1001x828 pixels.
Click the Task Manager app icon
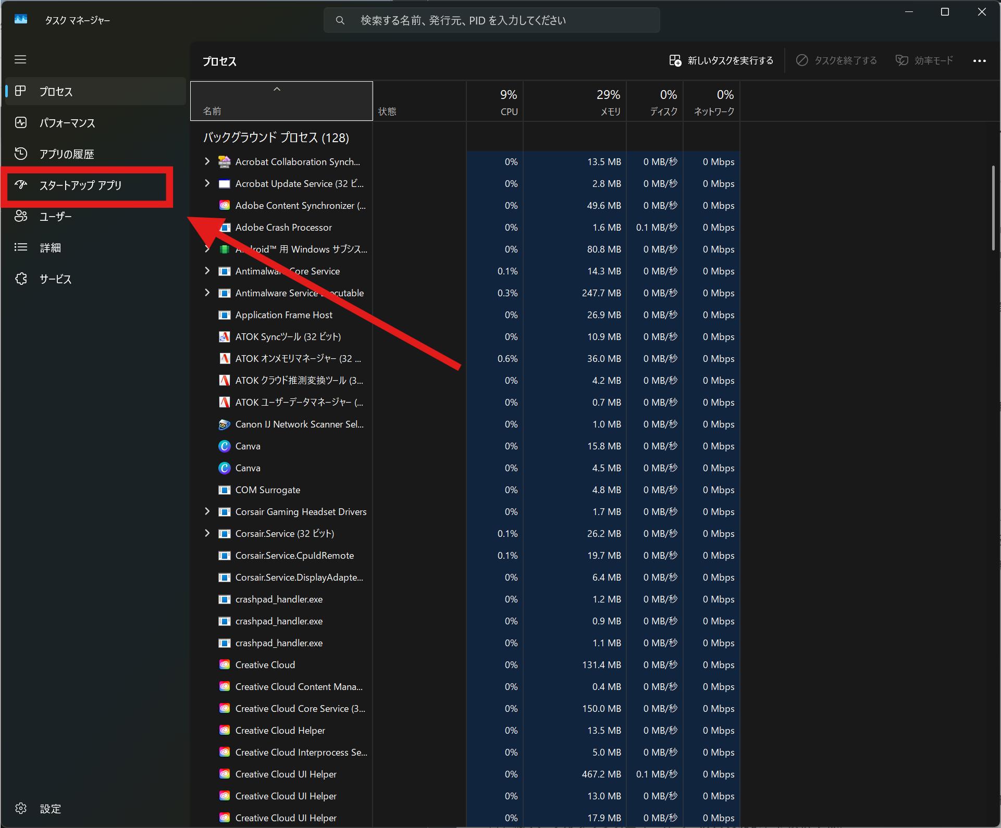(21, 19)
